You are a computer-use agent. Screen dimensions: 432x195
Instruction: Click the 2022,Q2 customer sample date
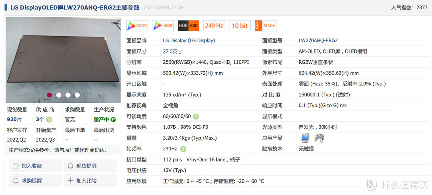point(16,140)
